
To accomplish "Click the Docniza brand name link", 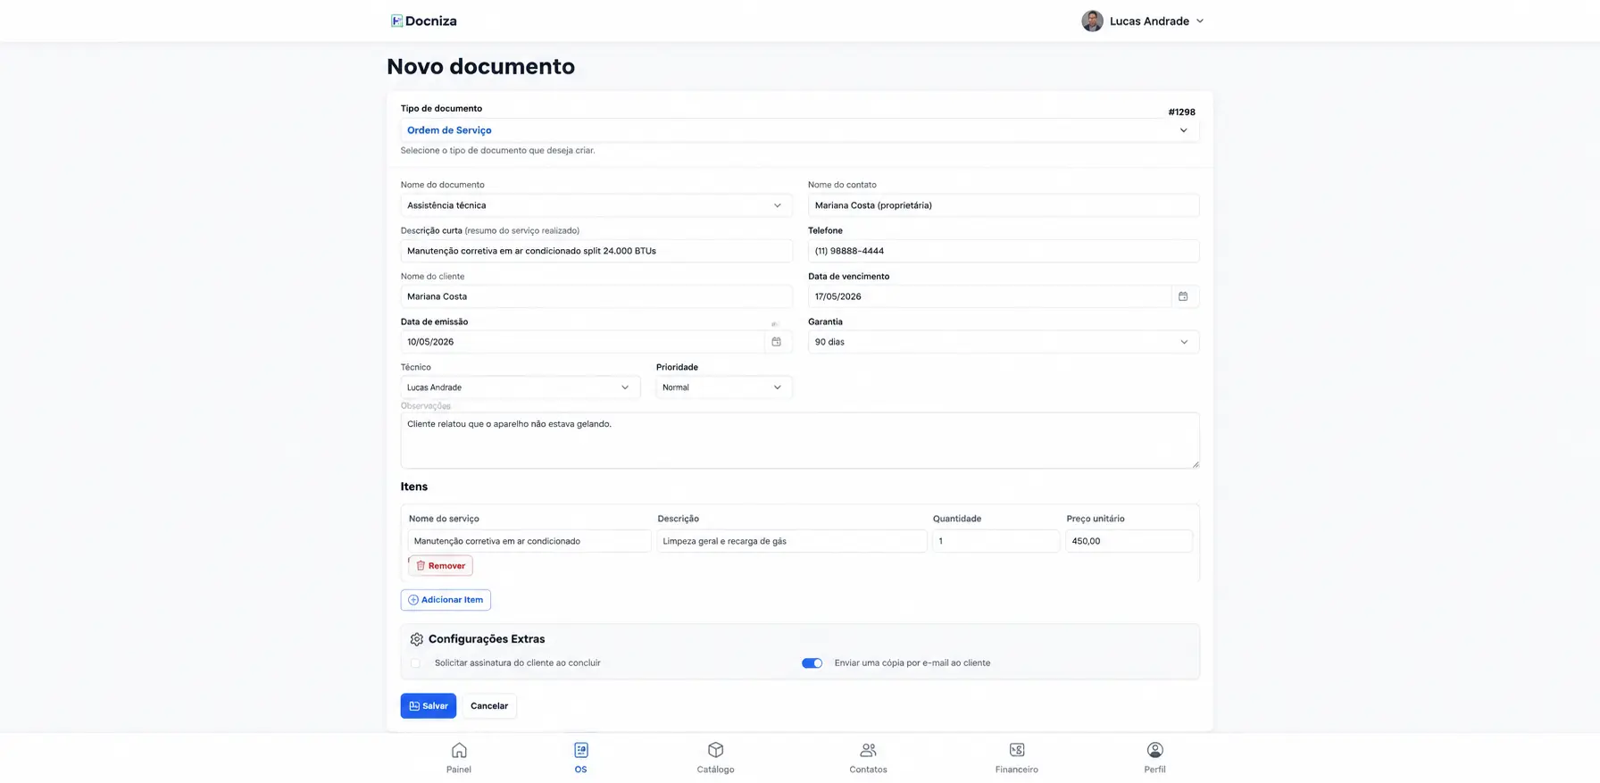I will click(x=431, y=21).
